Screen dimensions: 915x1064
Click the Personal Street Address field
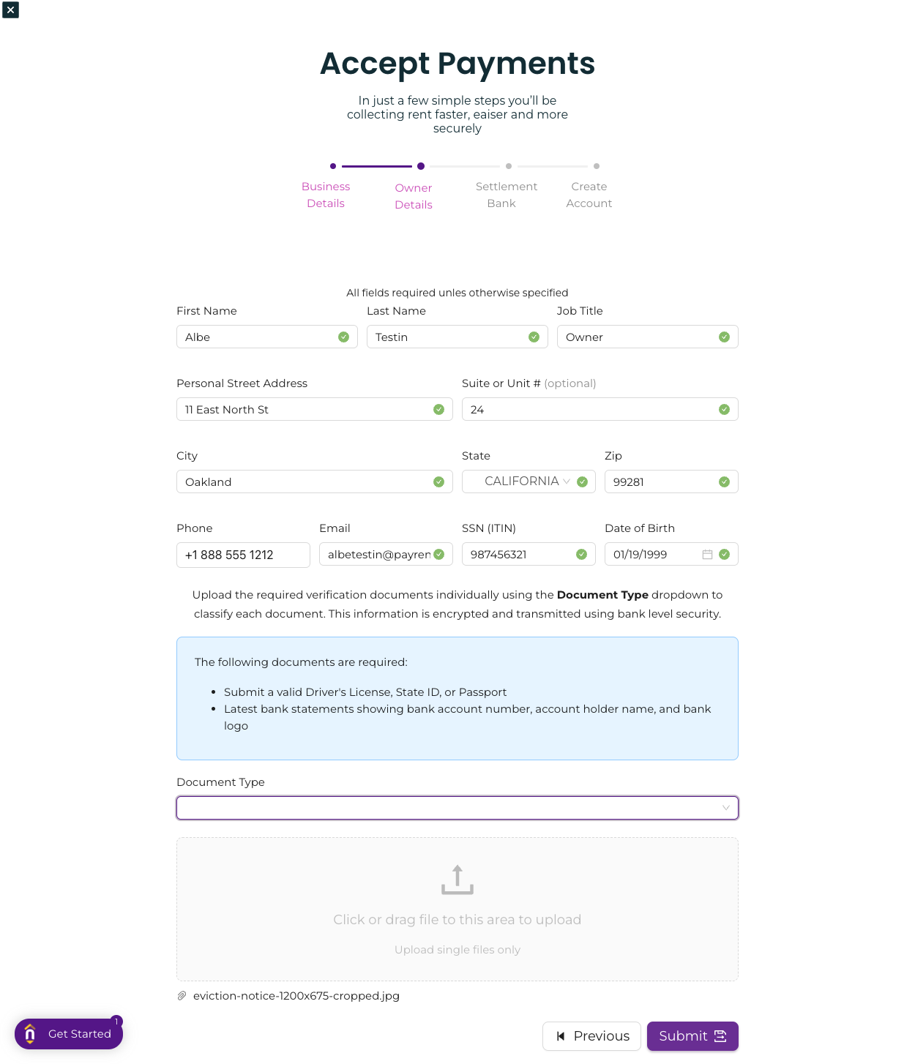point(315,409)
